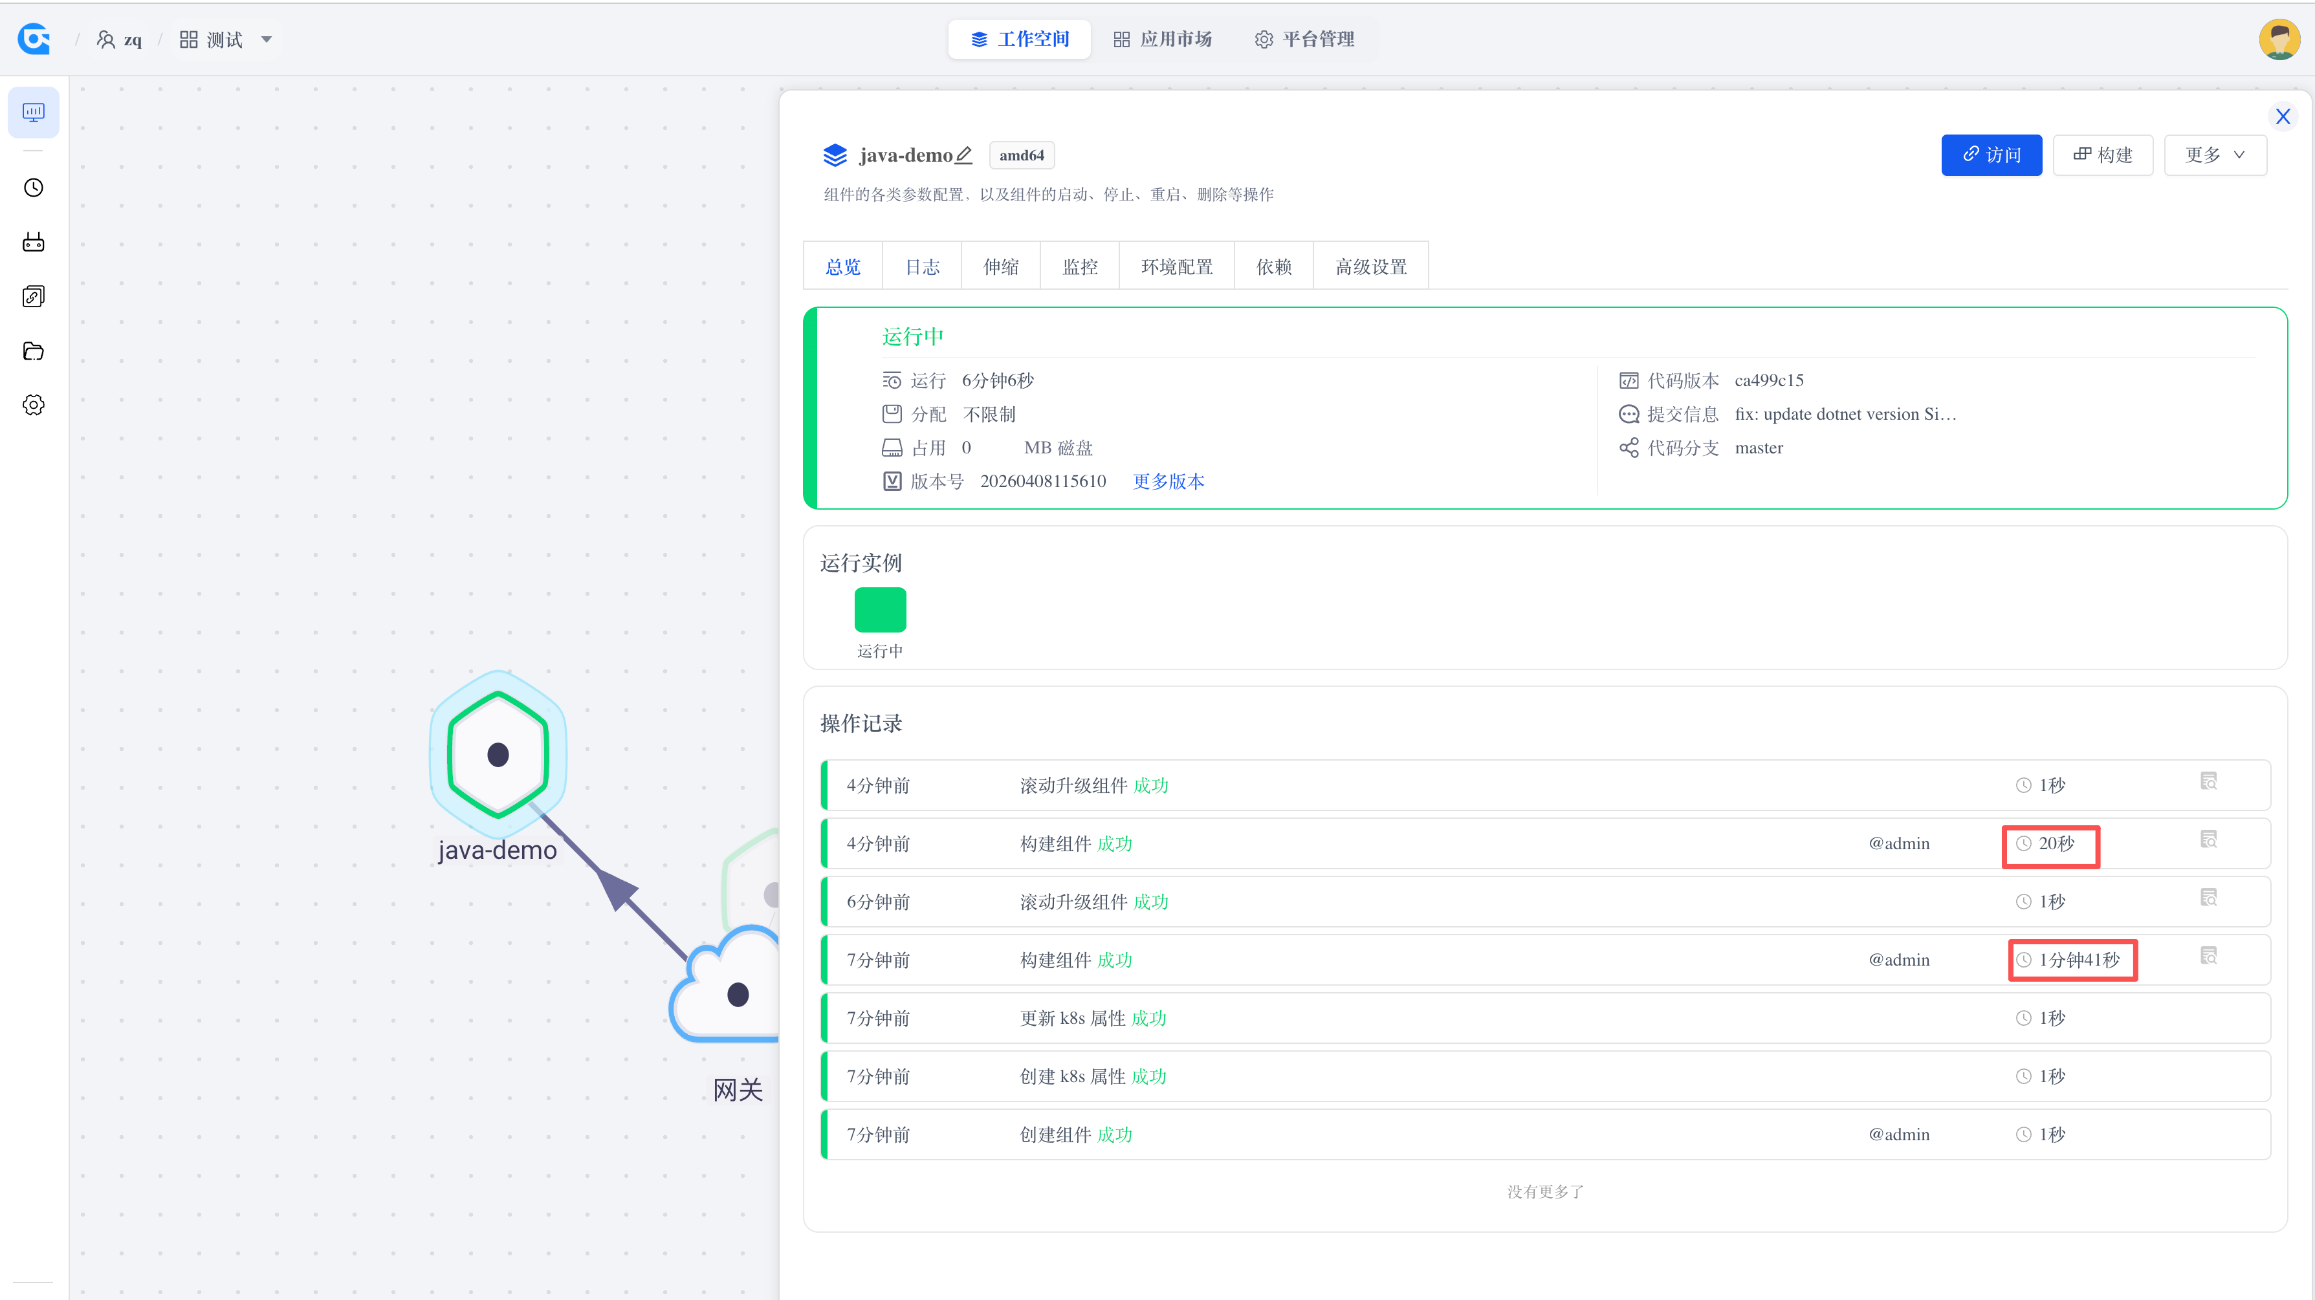
Task: Click the folder icon in left sidebar
Action: point(33,351)
